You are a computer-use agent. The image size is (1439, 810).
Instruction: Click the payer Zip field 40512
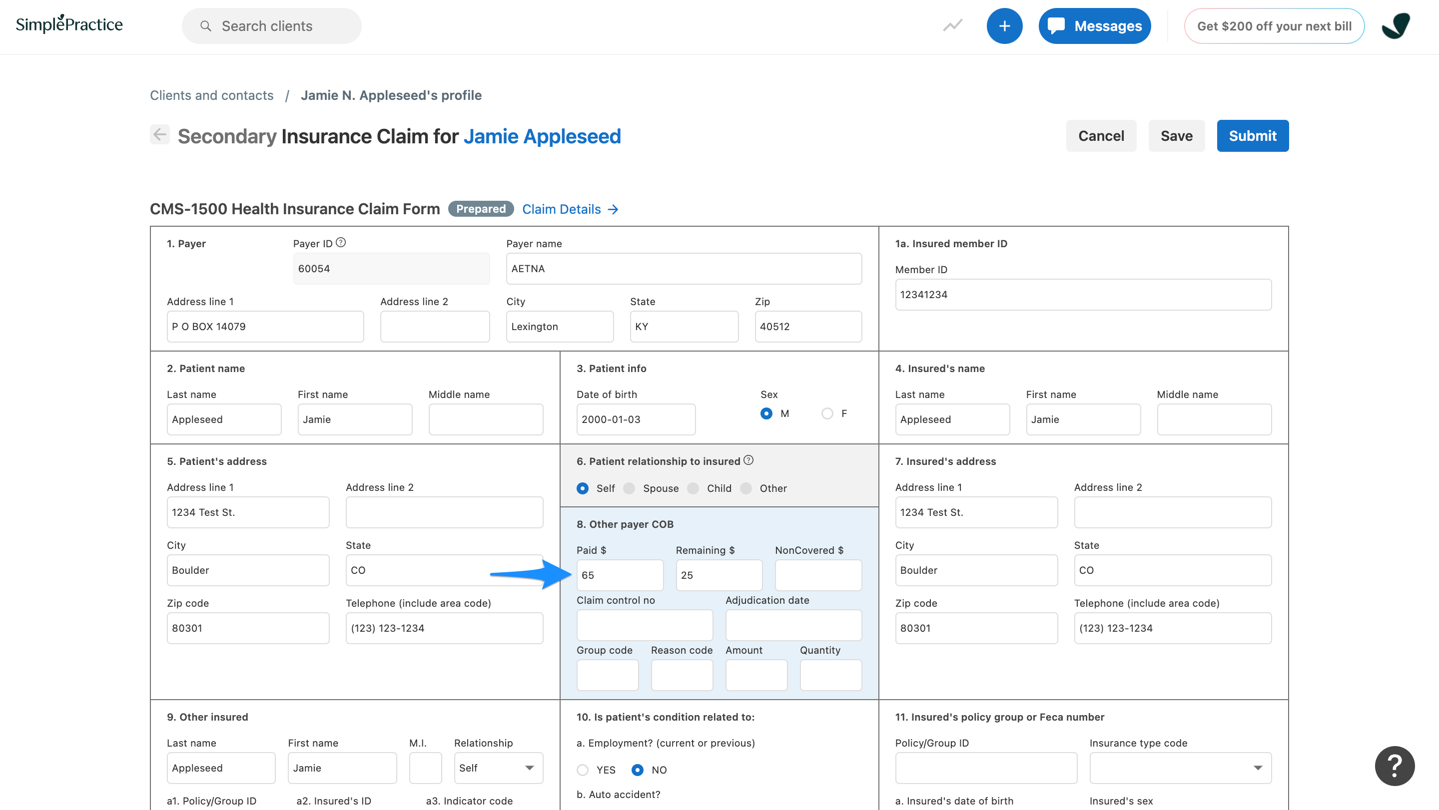808,327
